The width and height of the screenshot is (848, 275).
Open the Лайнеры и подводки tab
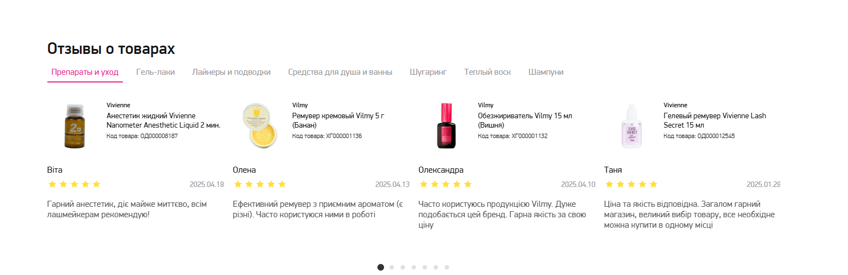[x=231, y=72]
